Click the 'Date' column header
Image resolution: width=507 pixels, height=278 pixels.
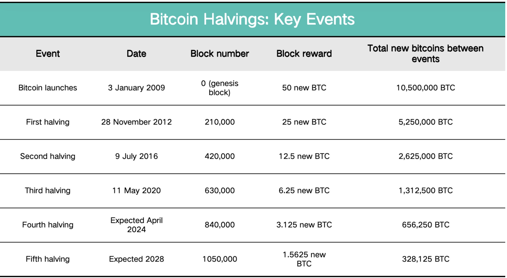tap(136, 54)
